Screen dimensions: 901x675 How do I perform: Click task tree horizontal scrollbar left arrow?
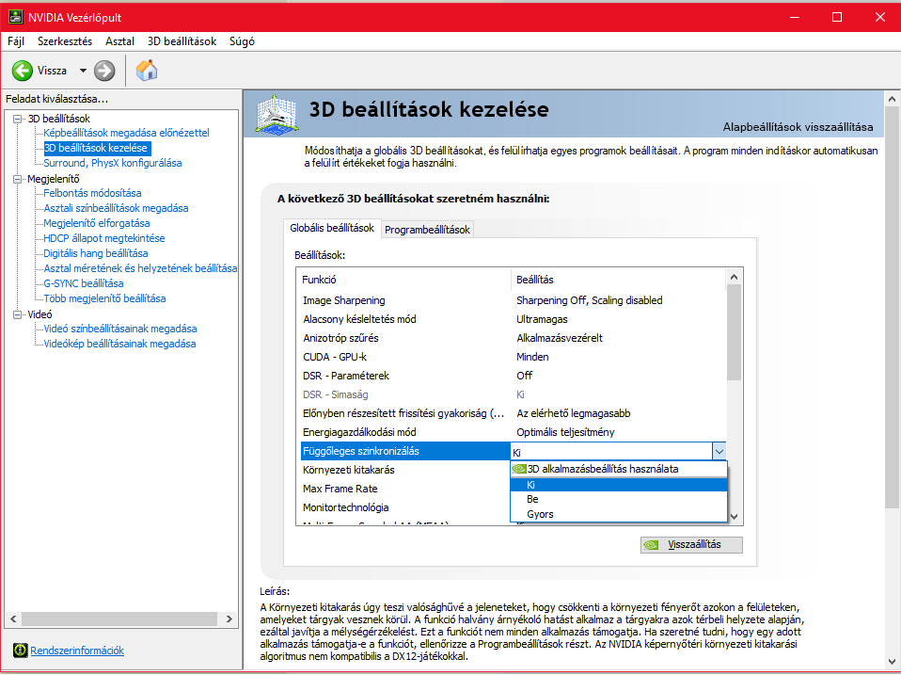(14, 619)
